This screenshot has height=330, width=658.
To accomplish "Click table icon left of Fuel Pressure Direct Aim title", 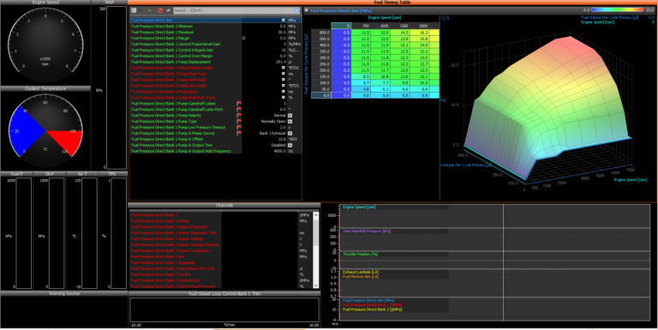I will (307, 10).
